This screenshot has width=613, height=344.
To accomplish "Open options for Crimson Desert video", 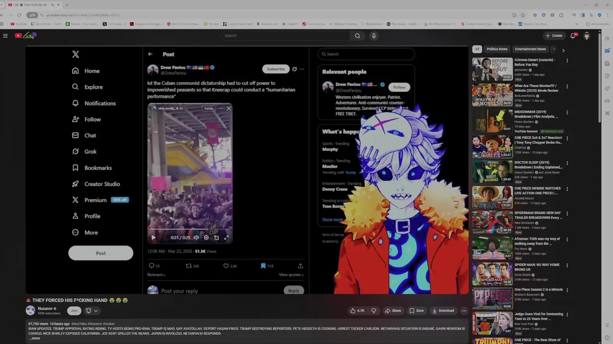I will pos(567,61).
